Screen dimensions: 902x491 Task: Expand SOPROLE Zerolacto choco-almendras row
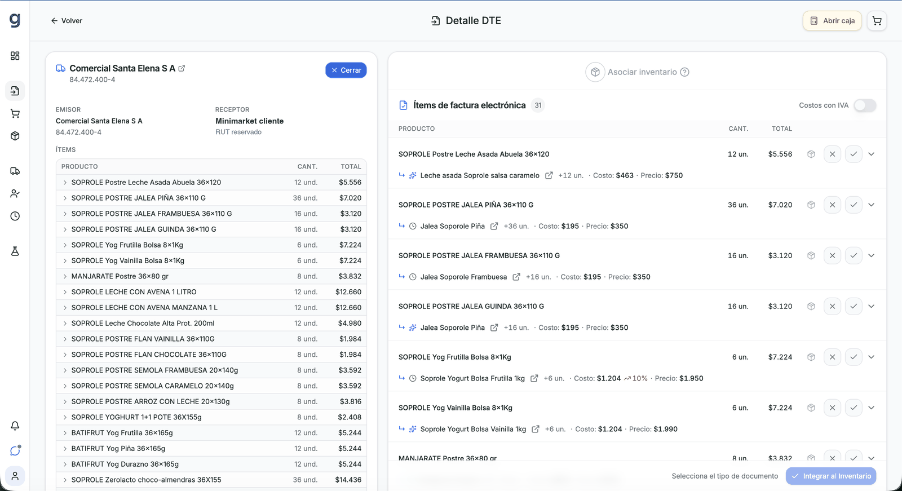click(65, 480)
